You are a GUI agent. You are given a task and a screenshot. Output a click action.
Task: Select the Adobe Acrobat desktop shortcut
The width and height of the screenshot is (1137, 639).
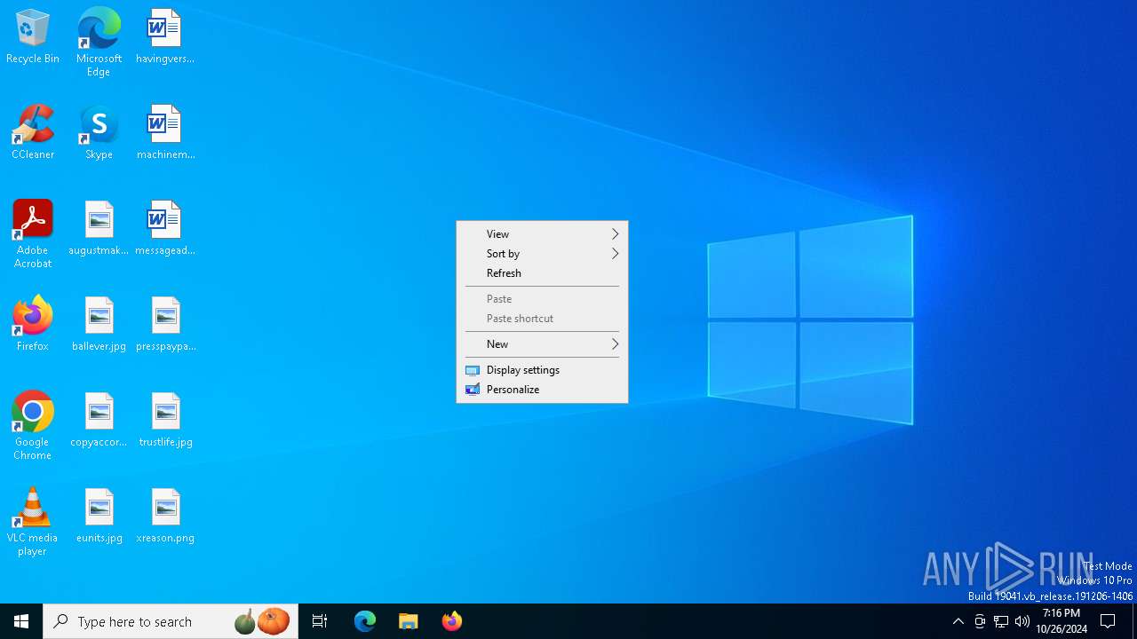33,234
